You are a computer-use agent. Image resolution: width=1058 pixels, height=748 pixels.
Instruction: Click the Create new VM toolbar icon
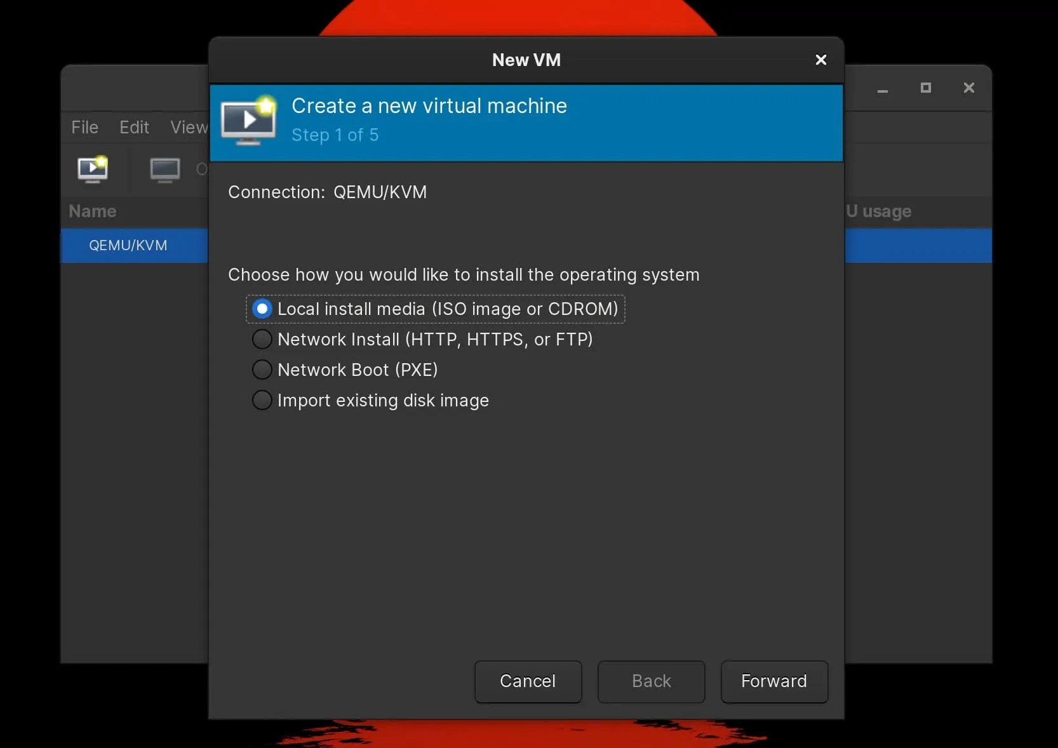click(x=93, y=170)
